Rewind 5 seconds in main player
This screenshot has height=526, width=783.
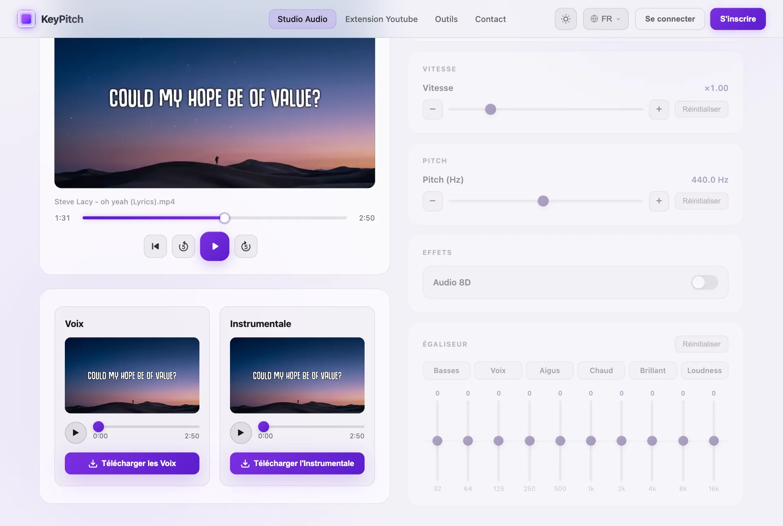click(184, 246)
